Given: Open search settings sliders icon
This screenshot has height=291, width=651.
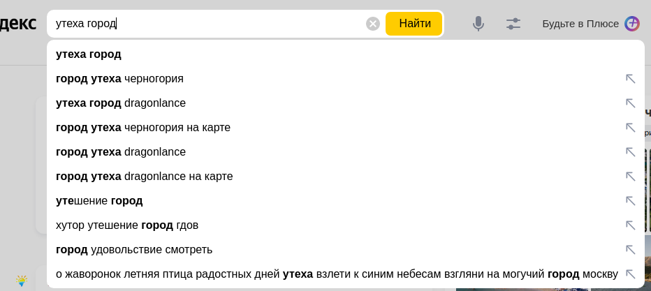Looking at the screenshot, I should click(513, 24).
